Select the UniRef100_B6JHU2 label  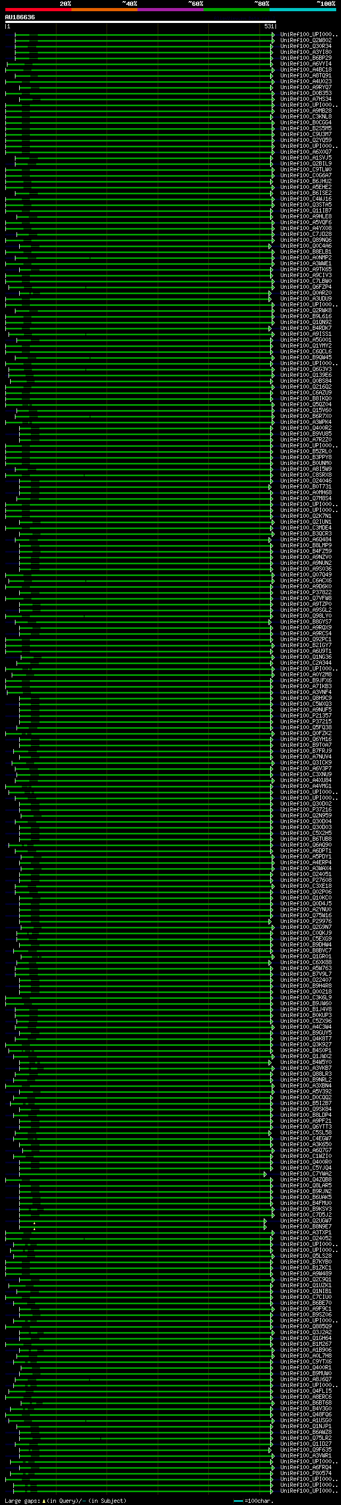coord(306,181)
